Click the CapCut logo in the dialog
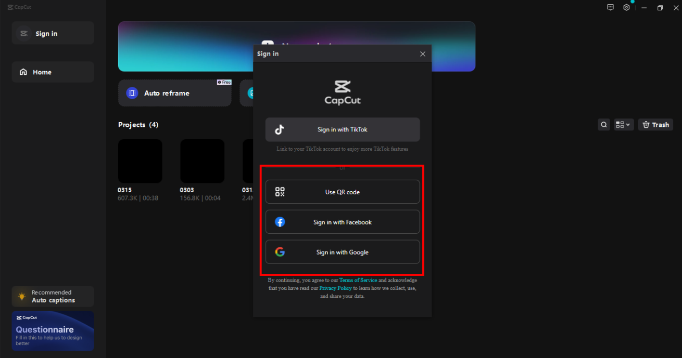Viewport: 682px width, 358px height. click(x=343, y=92)
